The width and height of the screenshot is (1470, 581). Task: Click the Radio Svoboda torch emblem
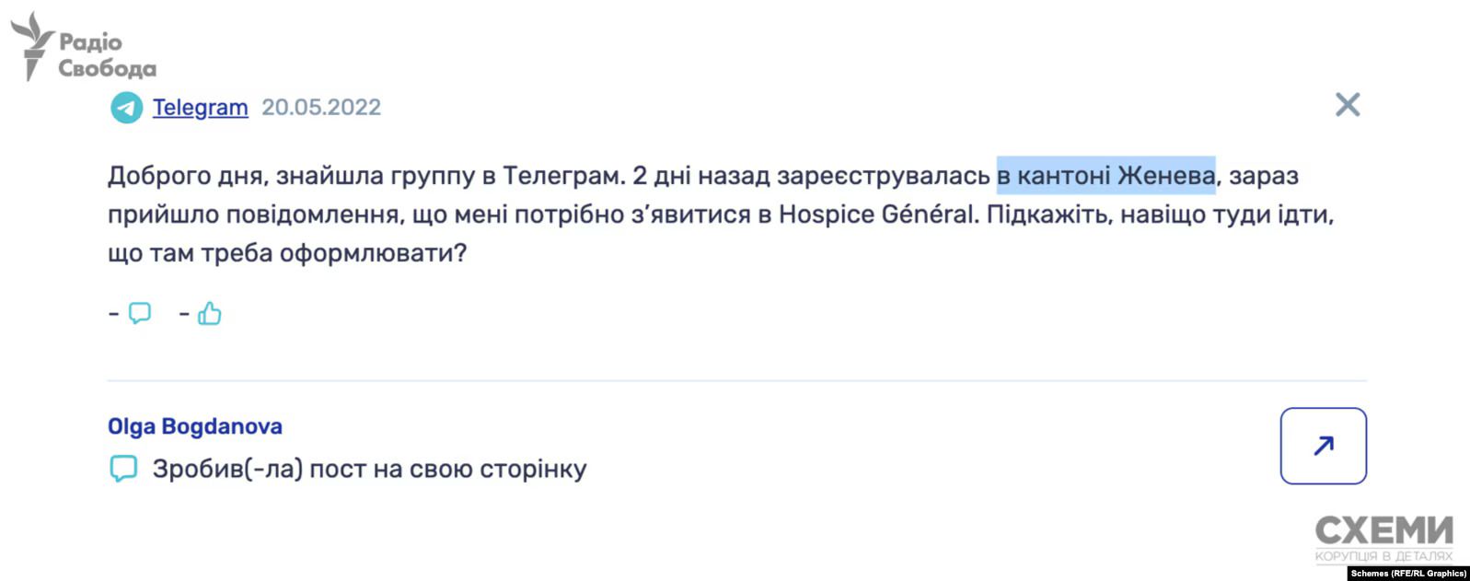click(32, 46)
